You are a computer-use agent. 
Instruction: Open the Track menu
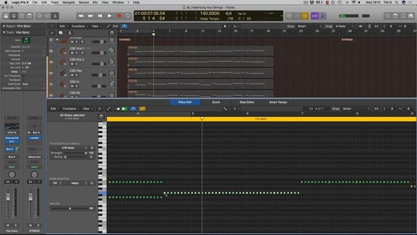55,3
